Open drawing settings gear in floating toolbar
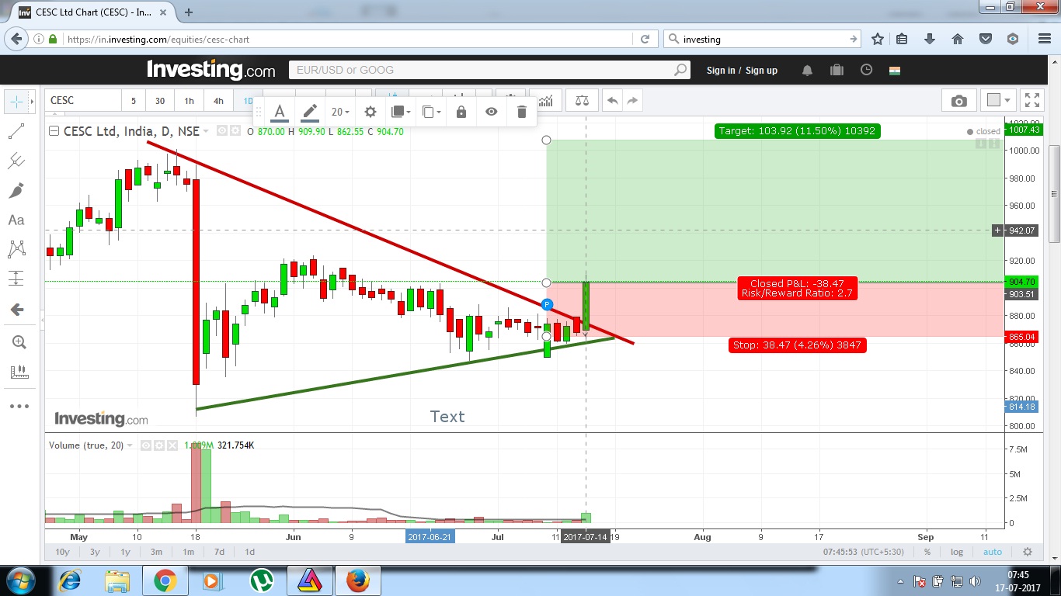Image resolution: width=1061 pixels, height=596 pixels. pos(370,112)
